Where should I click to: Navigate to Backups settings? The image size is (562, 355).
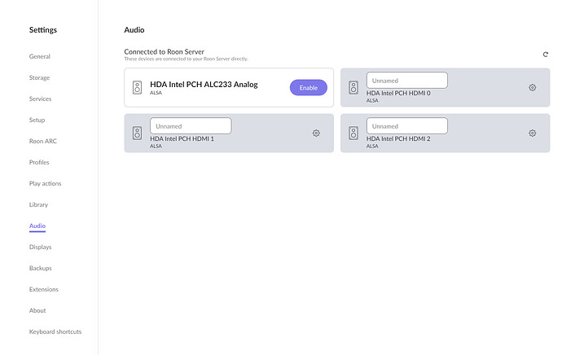click(40, 268)
